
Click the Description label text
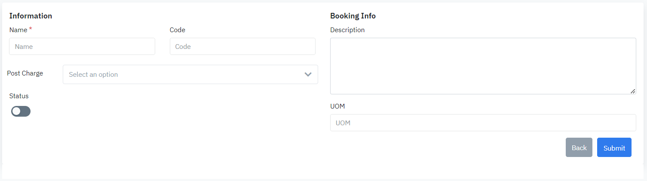point(347,30)
